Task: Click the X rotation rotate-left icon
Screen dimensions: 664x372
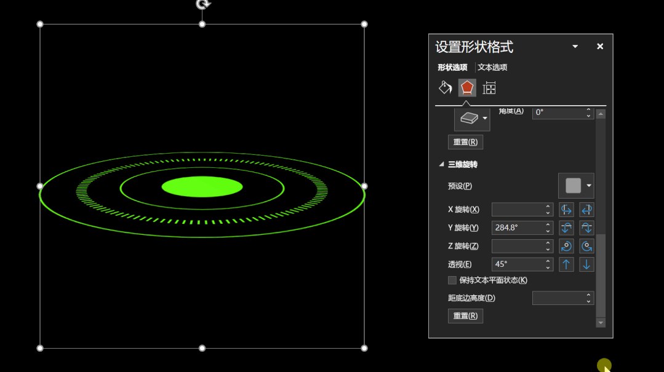Action: point(566,210)
